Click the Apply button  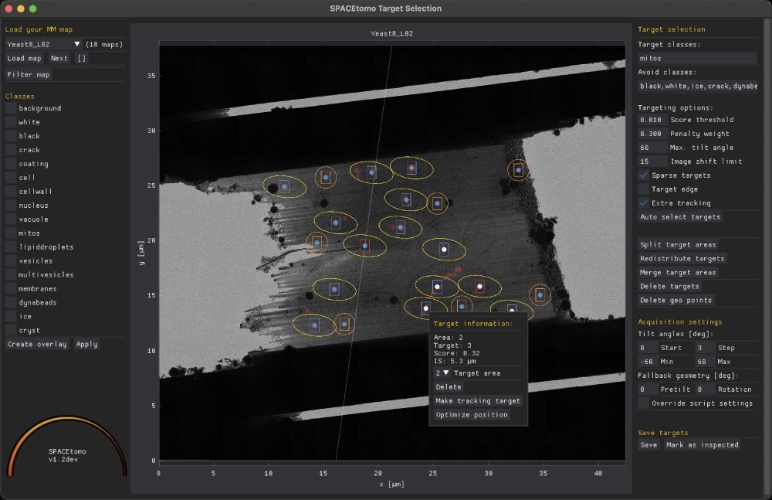point(86,344)
